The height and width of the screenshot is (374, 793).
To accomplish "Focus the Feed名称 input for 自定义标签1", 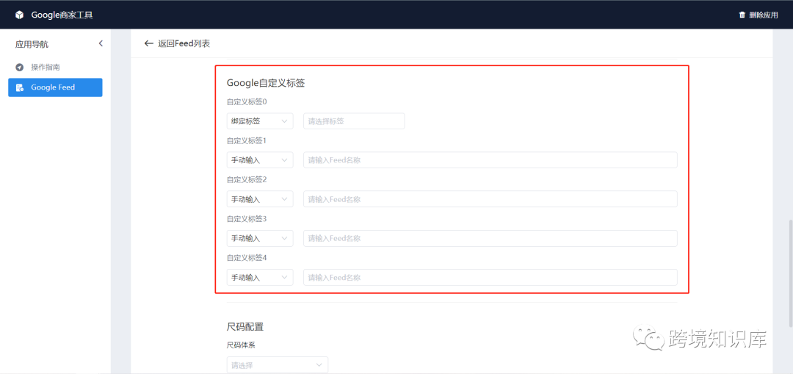I will coord(490,160).
